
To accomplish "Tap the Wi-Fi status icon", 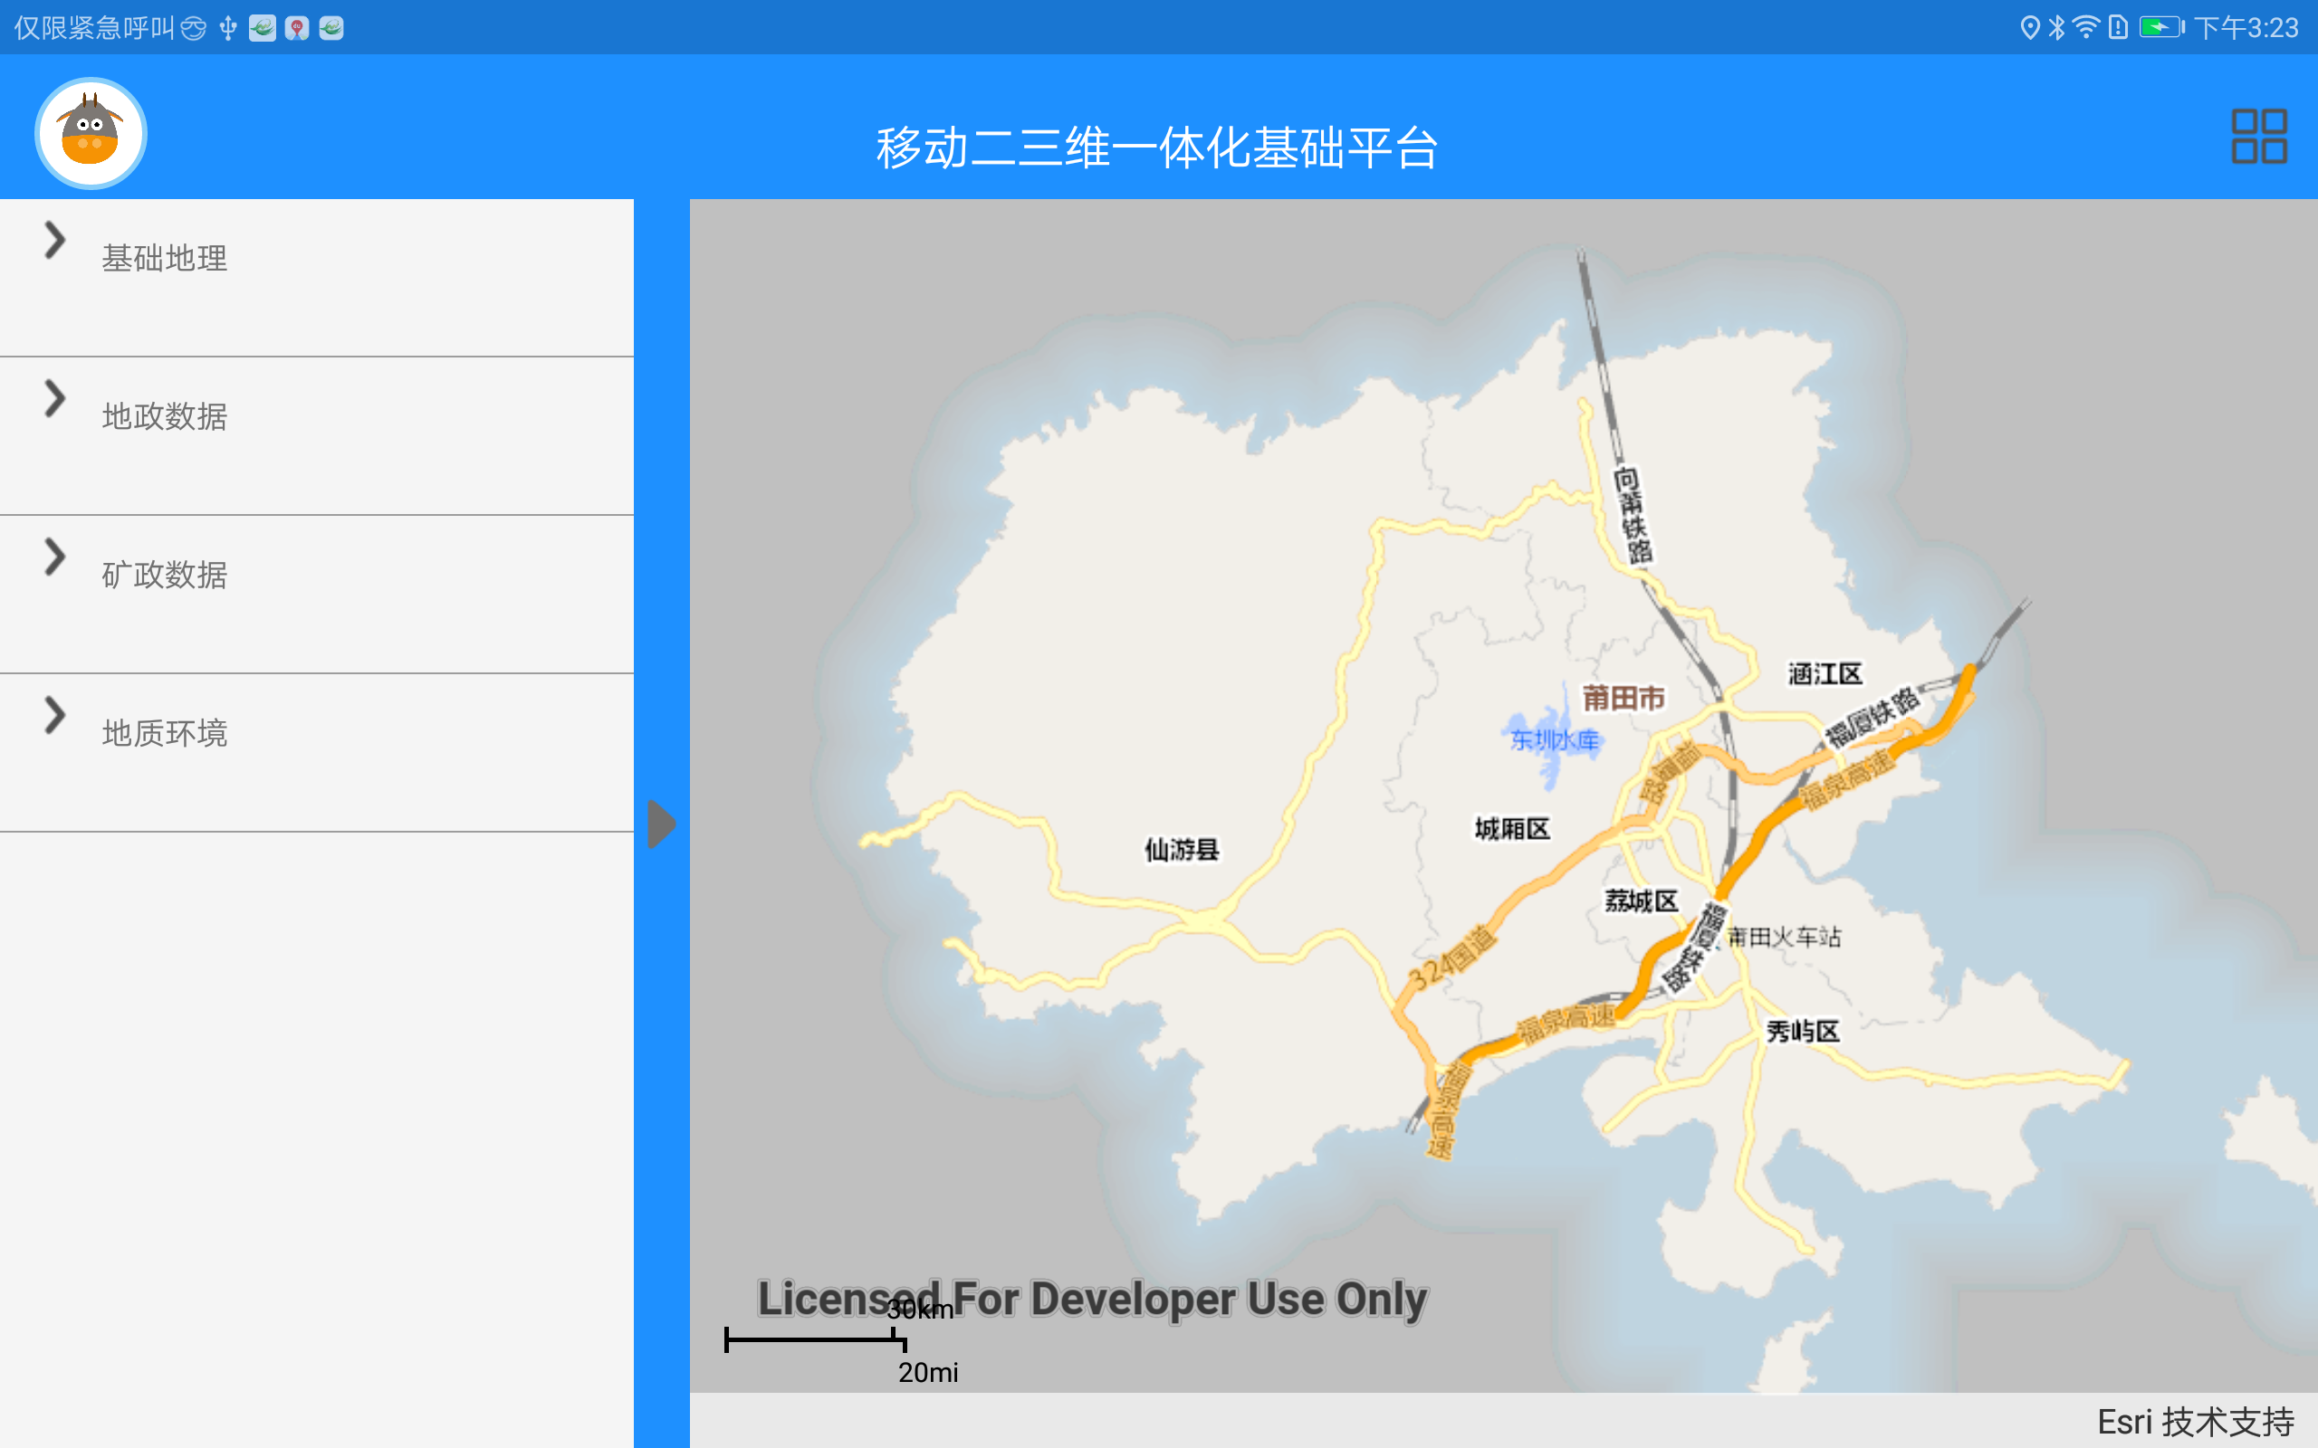I will click(2085, 28).
